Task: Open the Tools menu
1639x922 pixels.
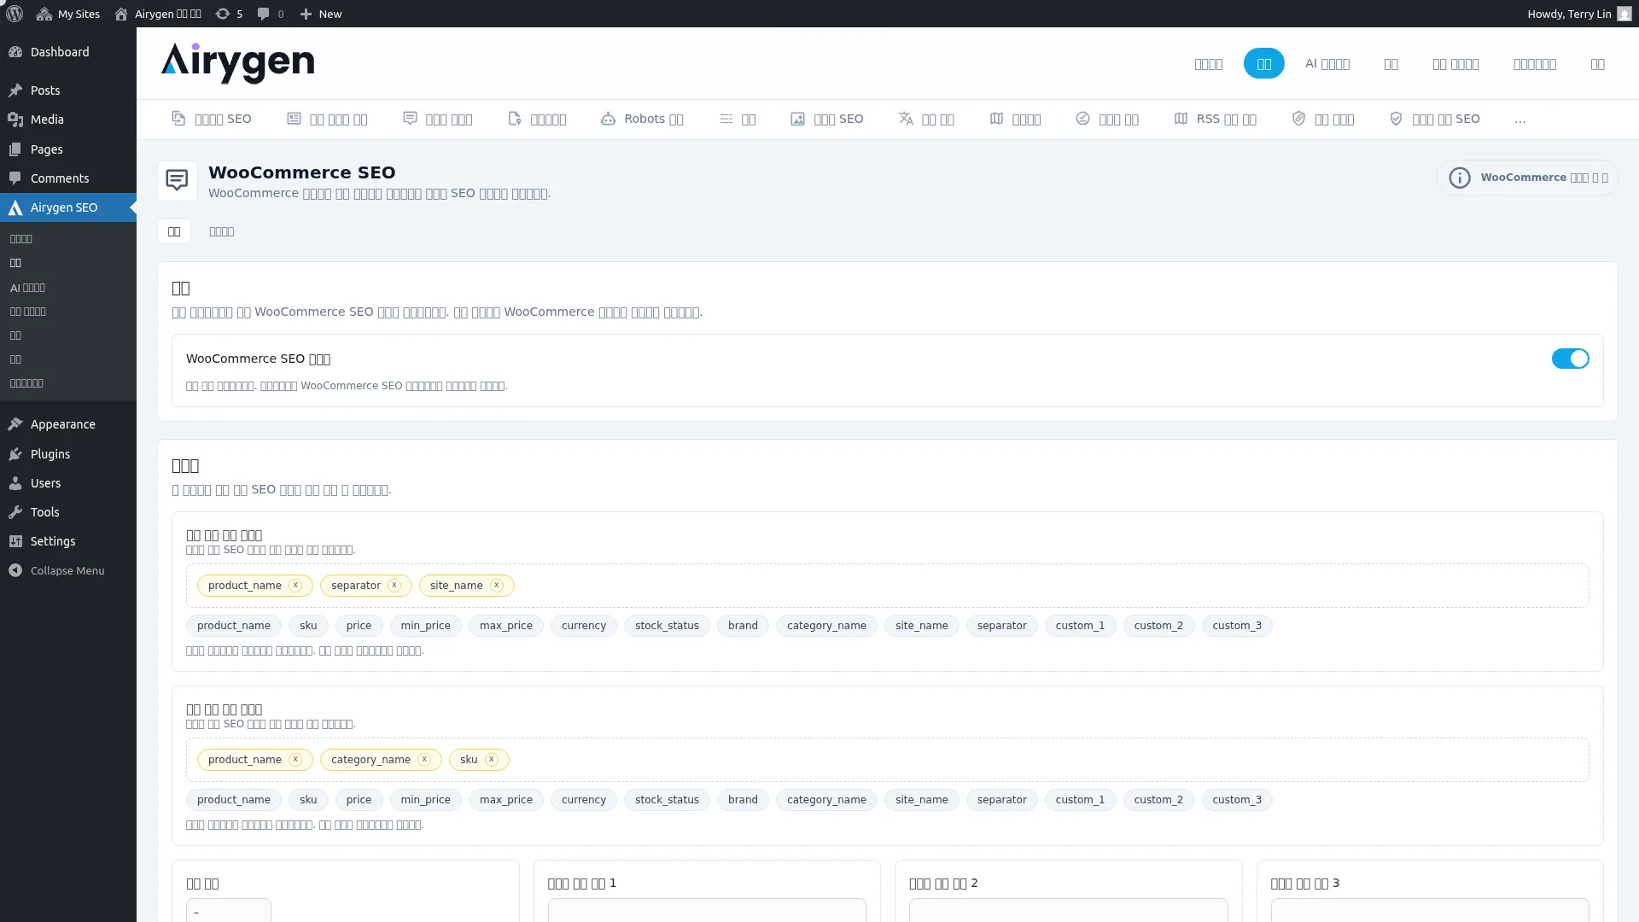Action: [68, 512]
